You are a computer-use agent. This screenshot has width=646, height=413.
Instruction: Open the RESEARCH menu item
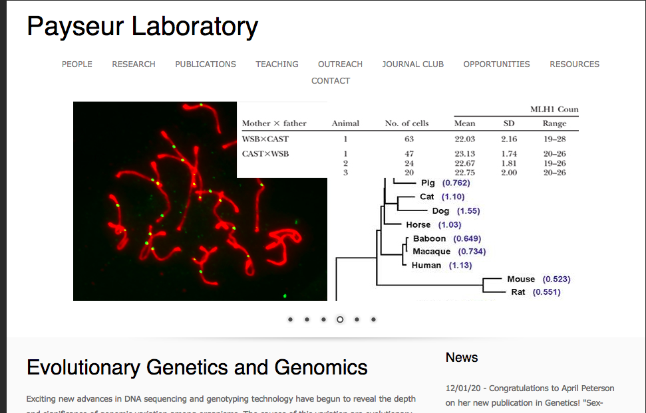[134, 64]
